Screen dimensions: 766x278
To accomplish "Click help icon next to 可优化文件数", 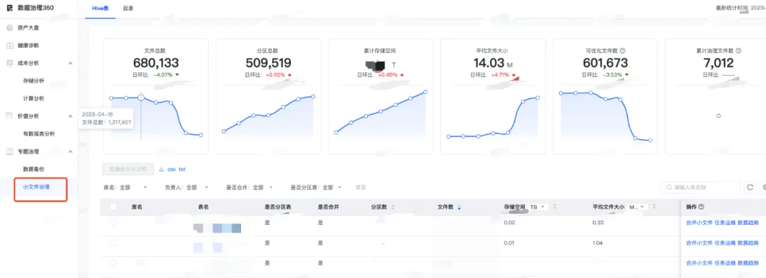I will (x=623, y=51).
